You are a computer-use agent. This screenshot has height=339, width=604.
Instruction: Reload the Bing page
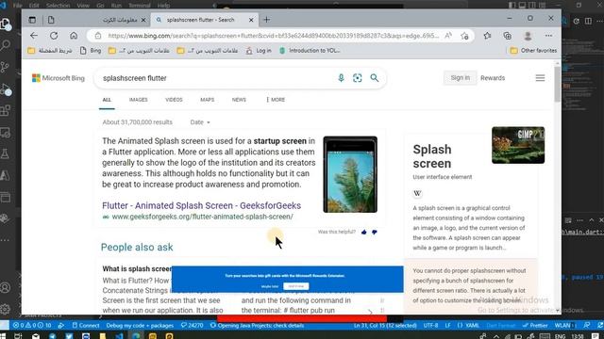click(54, 36)
